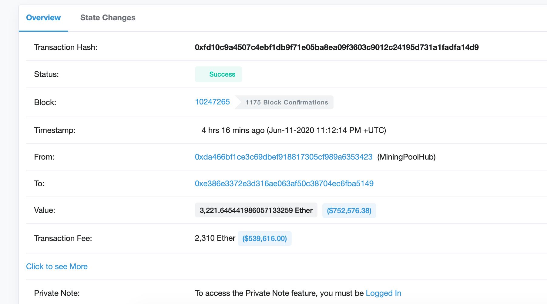Click the $539,616.00 fee price badge
The image size is (547, 304).
coord(264,239)
